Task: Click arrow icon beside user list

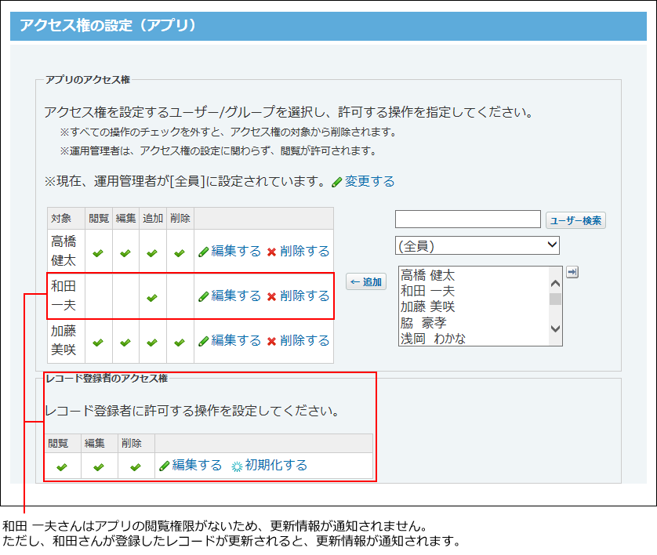Action: tap(572, 272)
